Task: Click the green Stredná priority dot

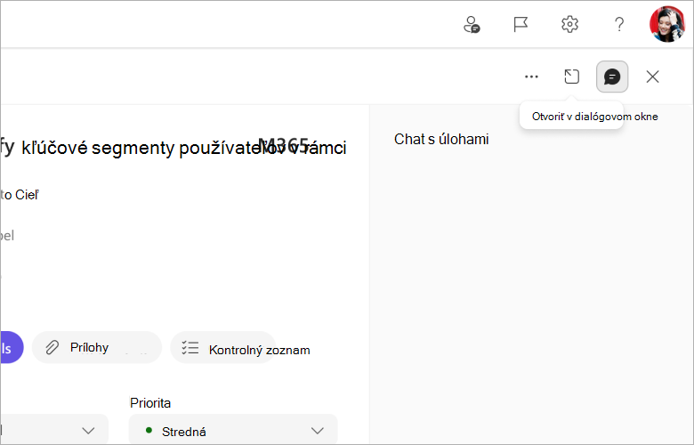Action: coord(149,430)
